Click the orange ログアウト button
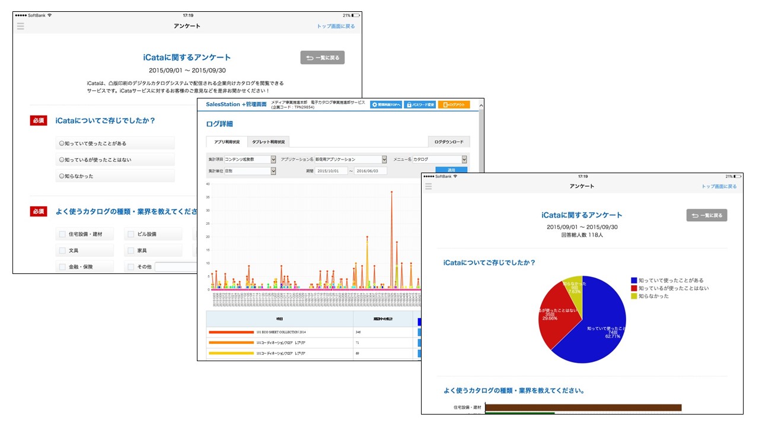Viewport: 759px width, 427px height. pos(454,104)
